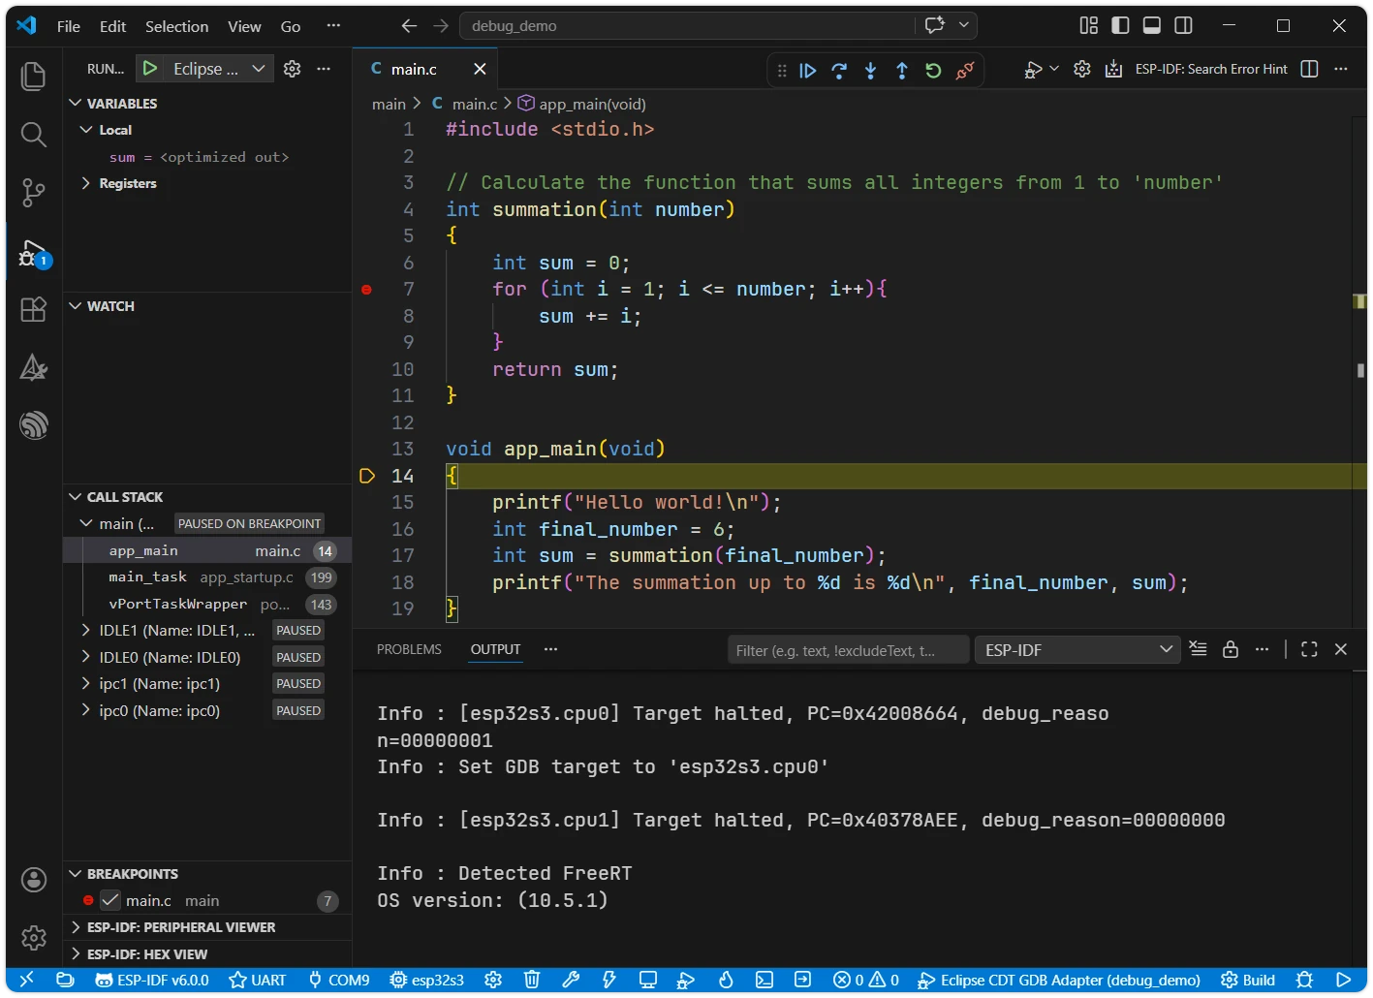This screenshot has height=998, width=1373.
Task: Toggle the Secondary Side Bar layout button
Action: point(1183,25)
